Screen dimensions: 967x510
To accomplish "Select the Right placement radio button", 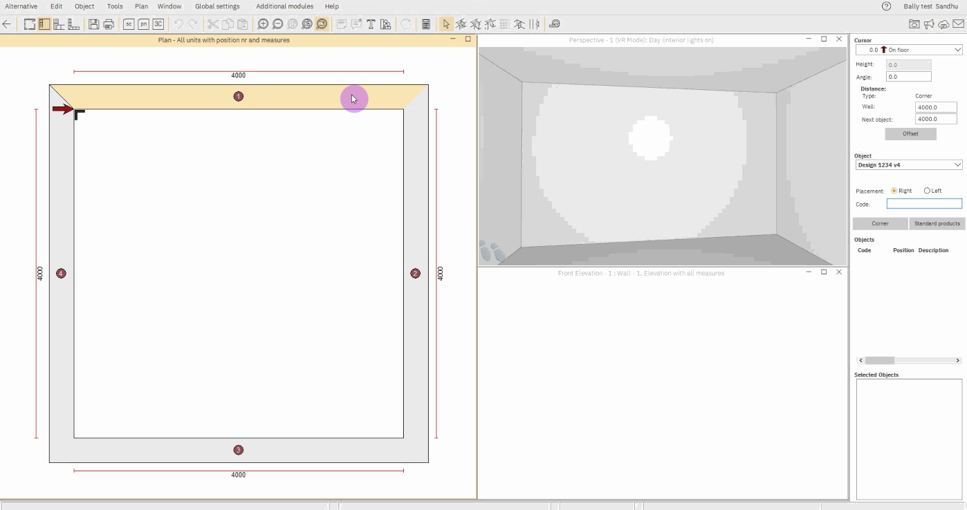I will [x=894, y=191].
